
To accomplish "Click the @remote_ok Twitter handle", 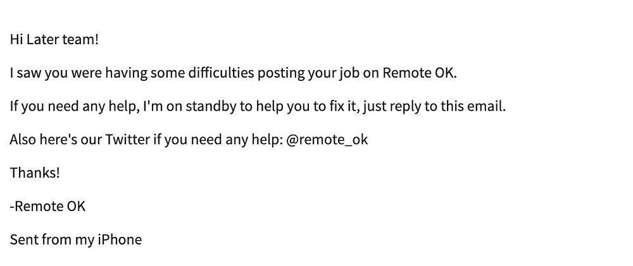I will 327,140.
